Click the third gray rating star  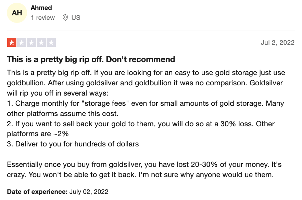tap(32, 43)
